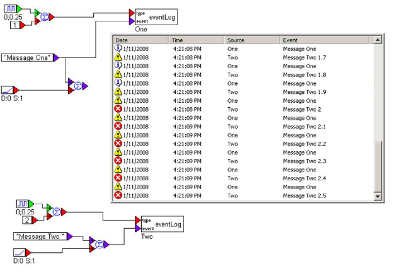The width and height of the screenshot is (400, 273).
Task: Click the "Message One" string constant block
Action: pyautogui.click(x=27, y=58)
